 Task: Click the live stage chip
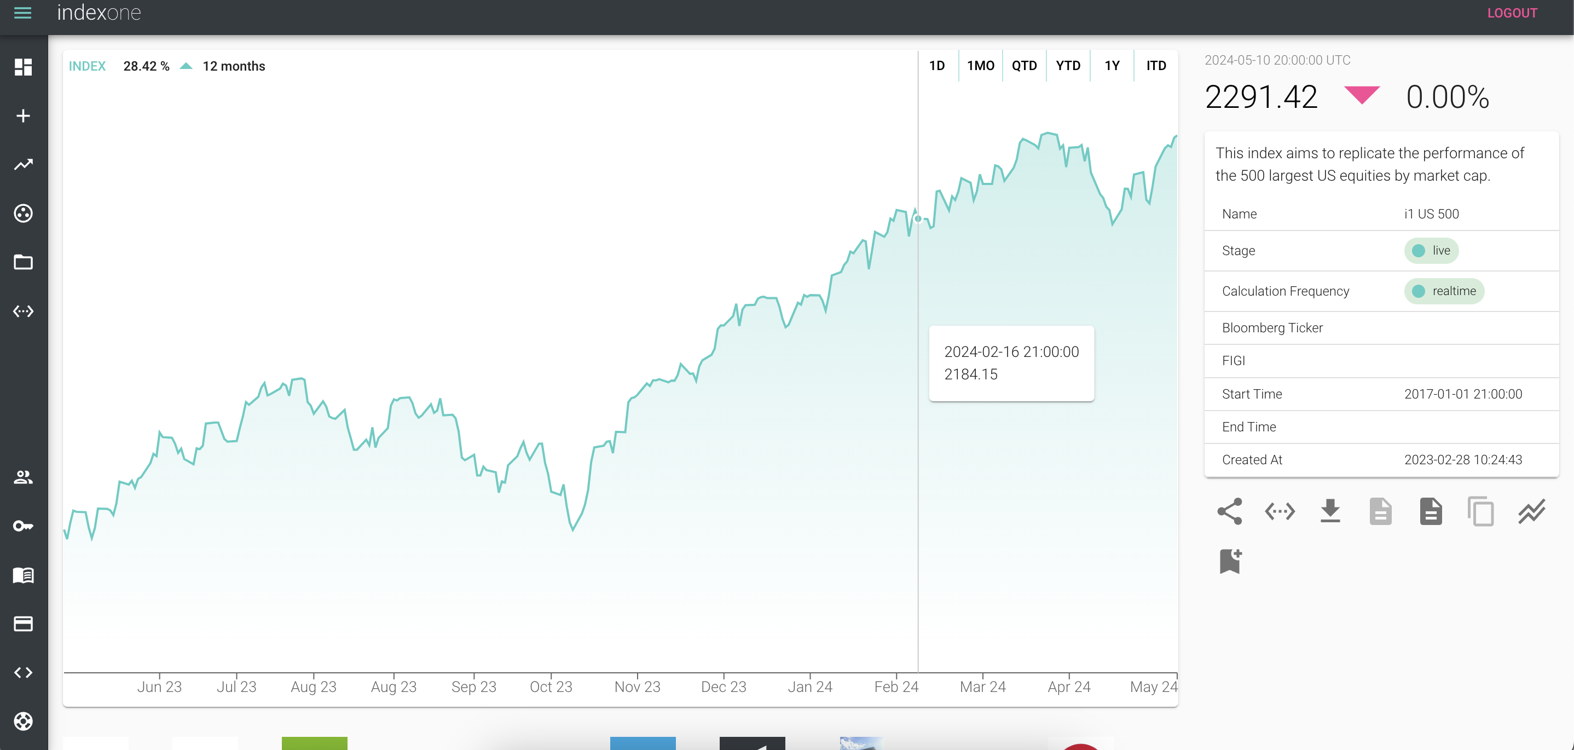(1431, 251)
